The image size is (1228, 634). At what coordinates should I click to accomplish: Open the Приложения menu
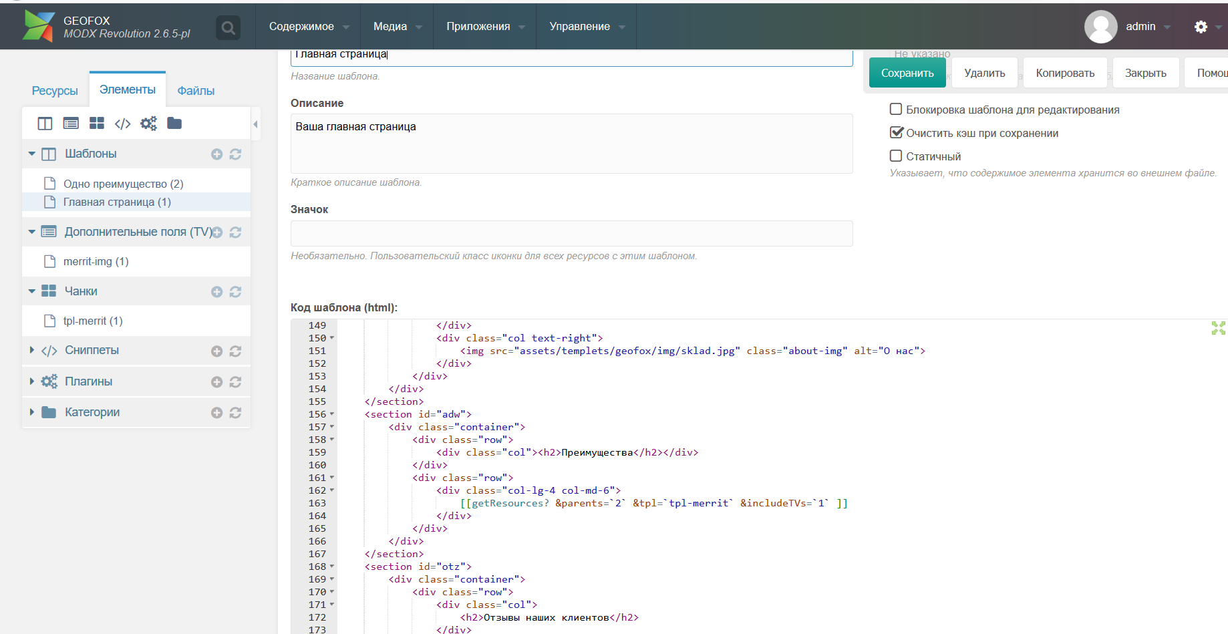[485, 27]
